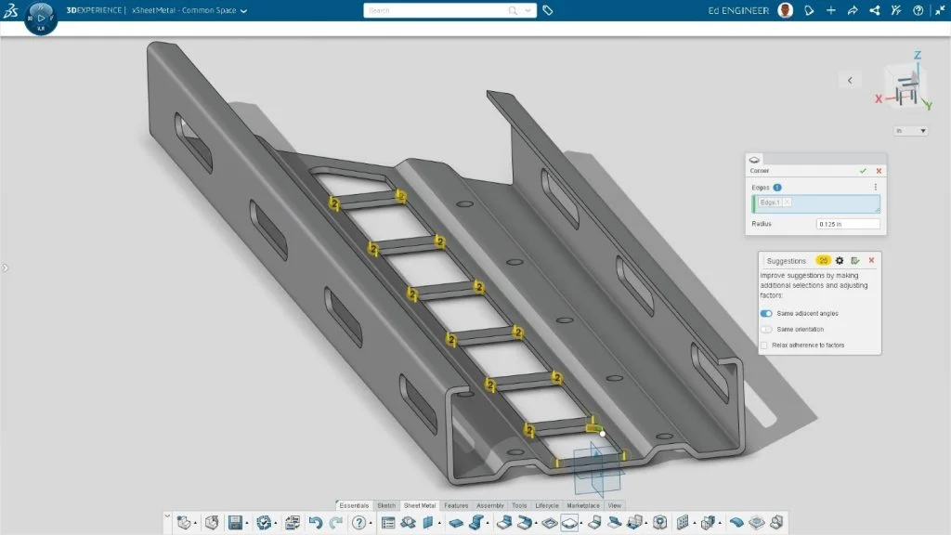Click the Undo arrow in the bottom toolbar
Screen dimensions: 951x535
(x=315, y=523)
